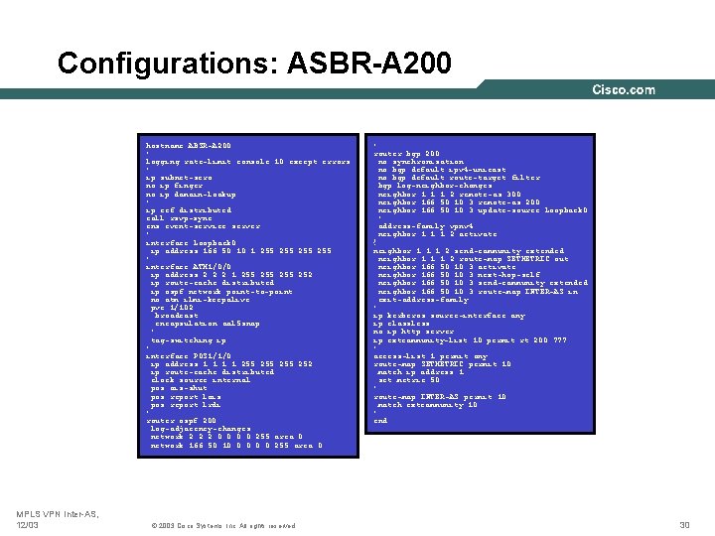Select the "match extcommunity 10" line
Viewport: 715px width, 536px height.
[428, 405]
